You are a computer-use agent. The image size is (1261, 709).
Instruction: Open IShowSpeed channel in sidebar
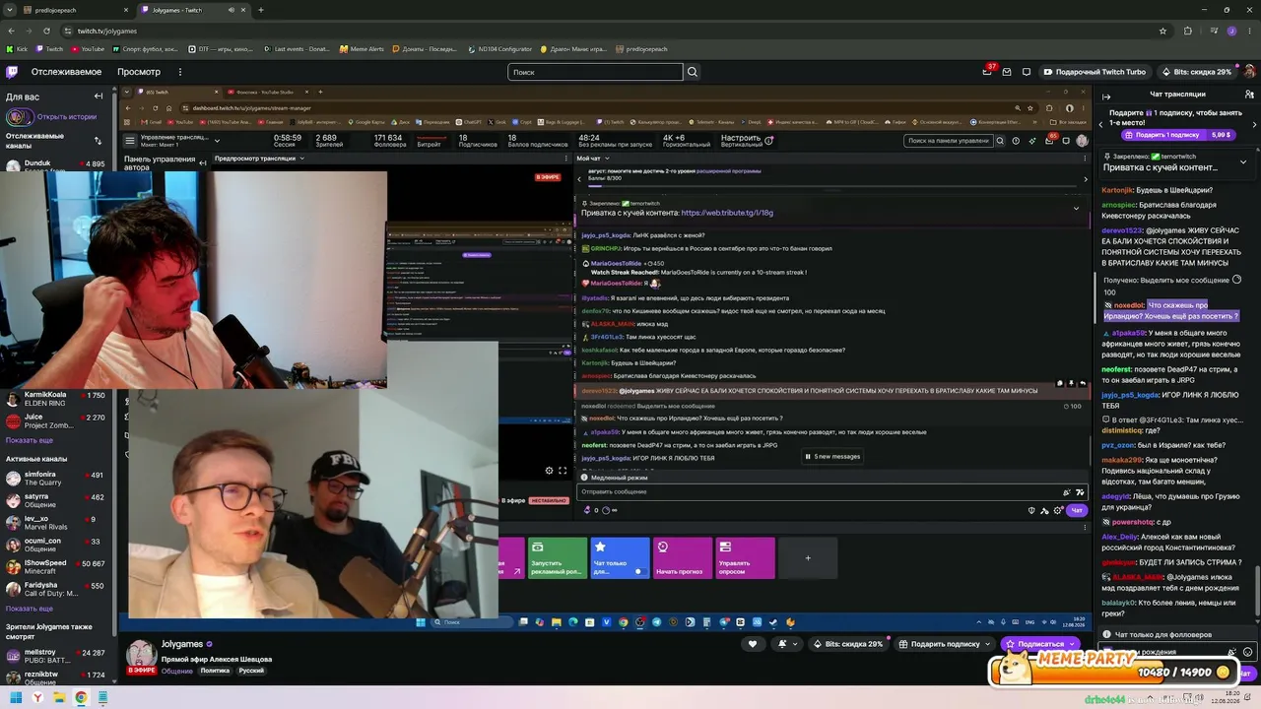coord(56,566)
